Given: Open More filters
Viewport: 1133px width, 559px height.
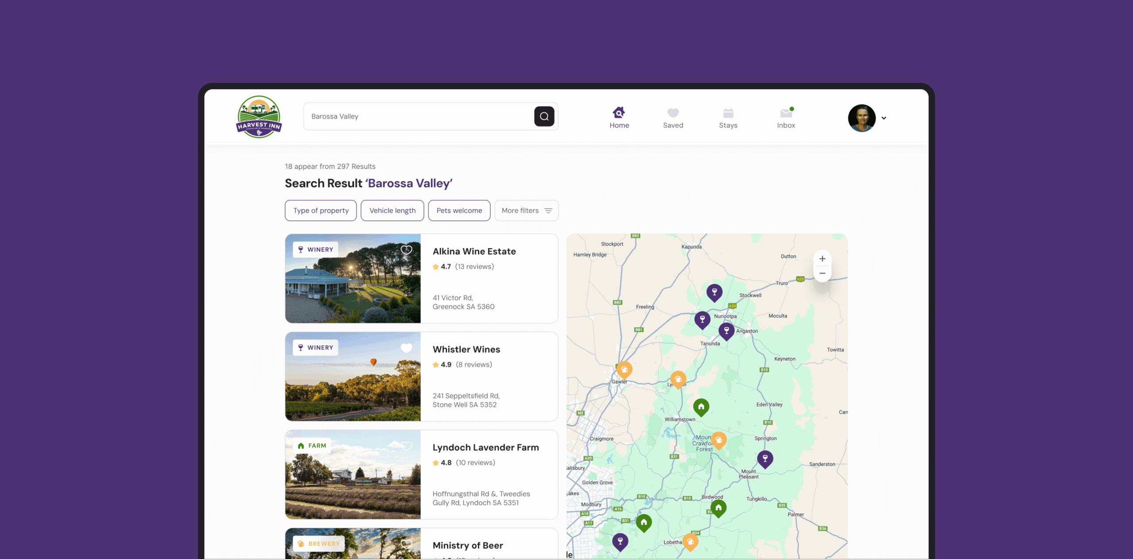Looking at the screenshot, I should point(526,211).
